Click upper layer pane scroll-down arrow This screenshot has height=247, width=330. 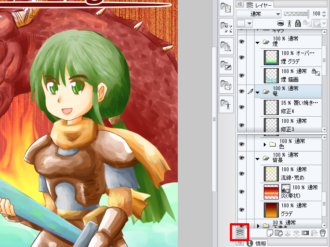324,129
